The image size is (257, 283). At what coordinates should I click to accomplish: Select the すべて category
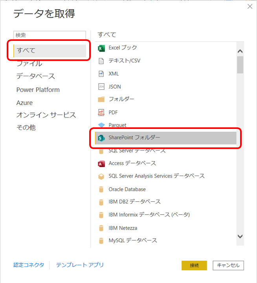pyautogui.click(x=50, y=51)
